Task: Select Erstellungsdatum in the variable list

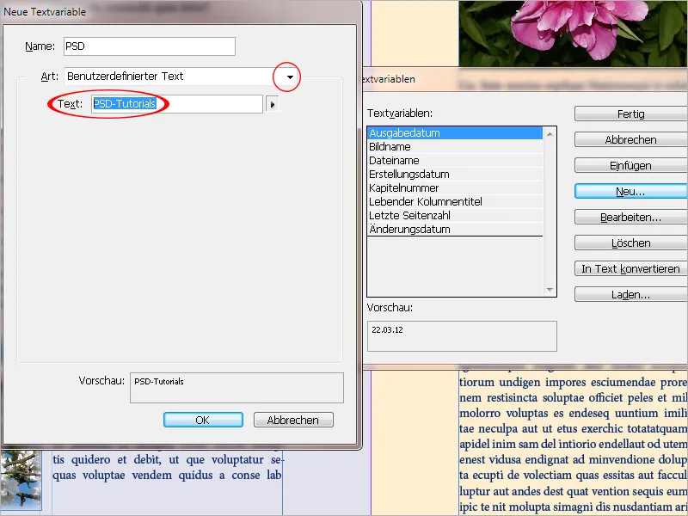Action: pos(455,175)
